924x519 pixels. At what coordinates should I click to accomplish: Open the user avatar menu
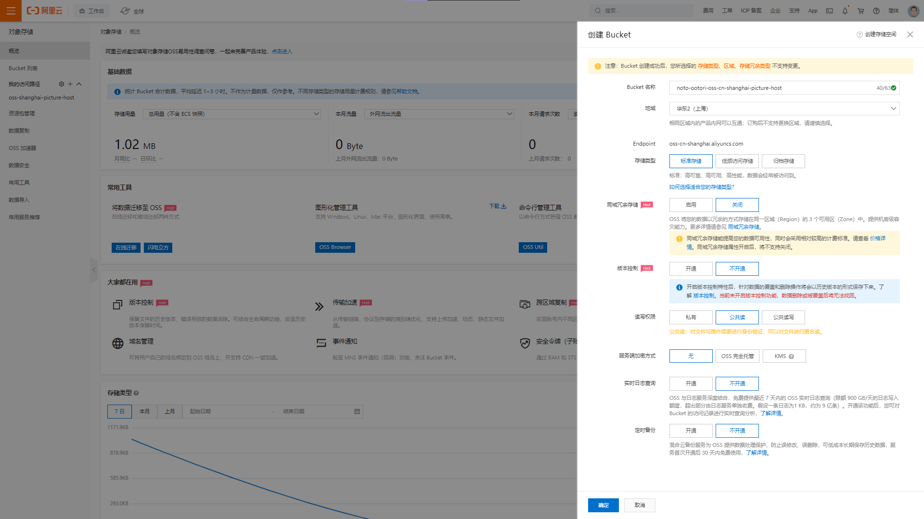coord(913,11)
